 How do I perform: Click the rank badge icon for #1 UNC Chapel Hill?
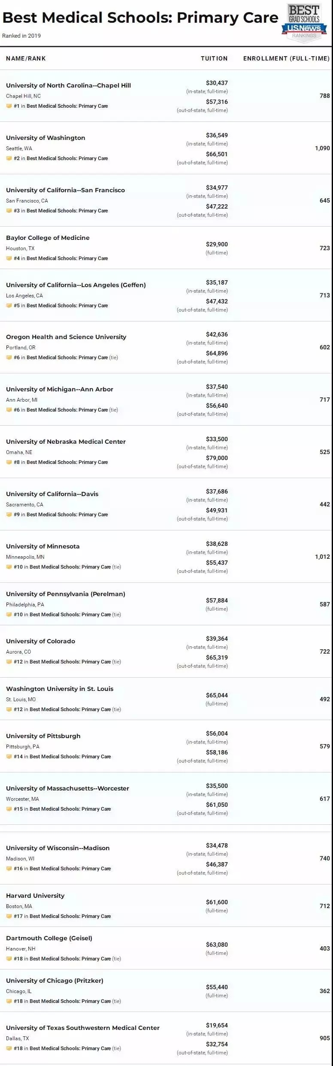point(9,106)
